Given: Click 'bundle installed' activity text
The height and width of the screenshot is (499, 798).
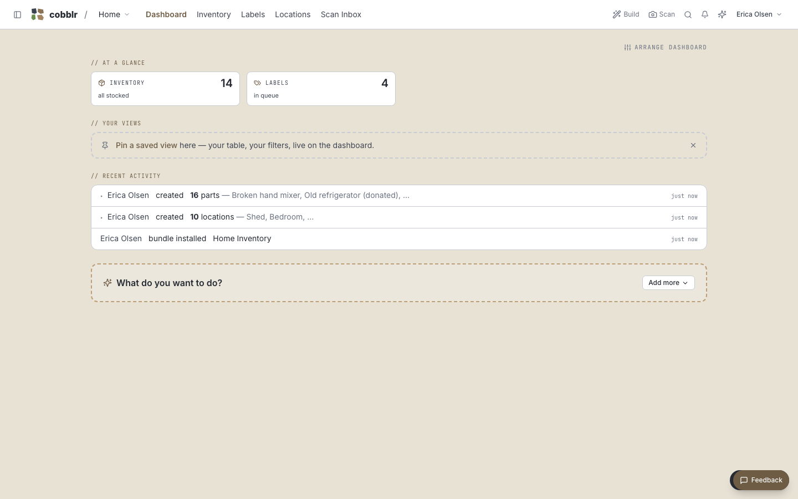Looking at the screenshot, I should pos(177,238).
